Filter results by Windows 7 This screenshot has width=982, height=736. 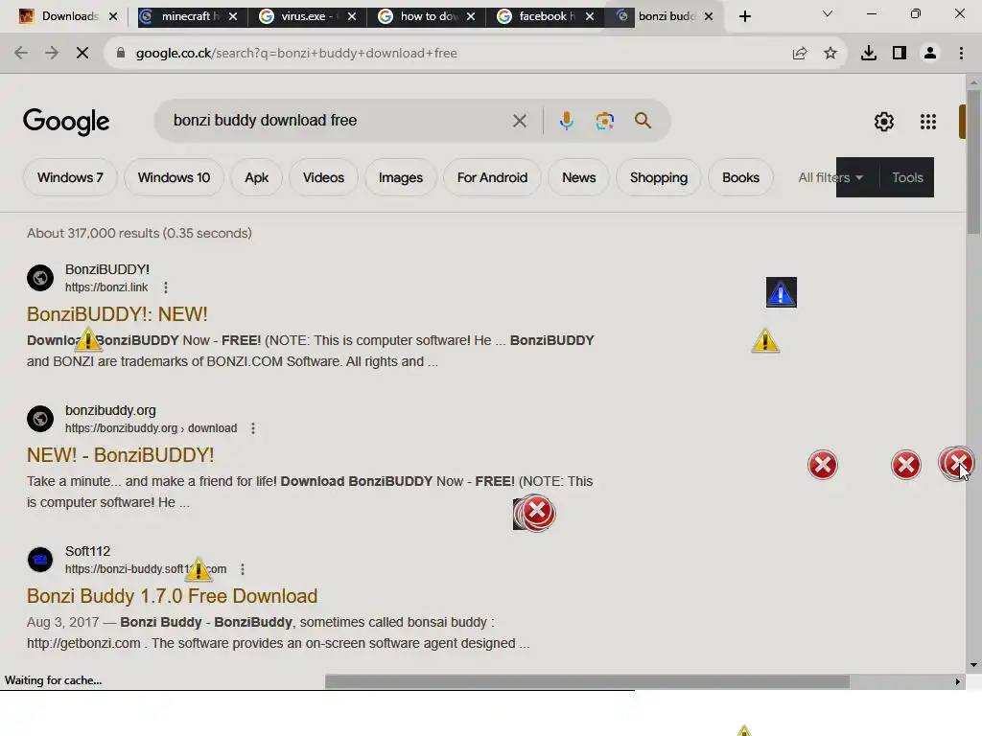[x=70, y=177]
